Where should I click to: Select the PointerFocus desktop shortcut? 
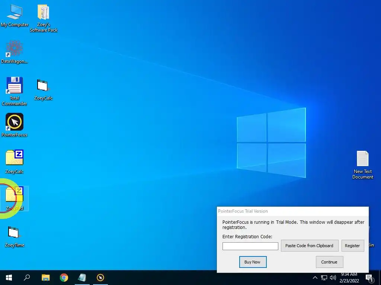15,125
